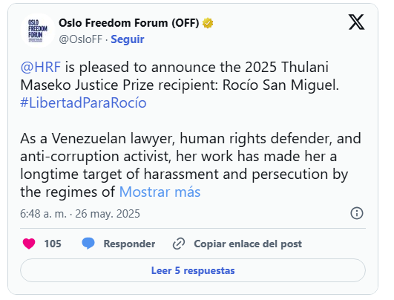Expand the post with Mostrar más
The width and height of the screenshot is (394, 300).
160,192
